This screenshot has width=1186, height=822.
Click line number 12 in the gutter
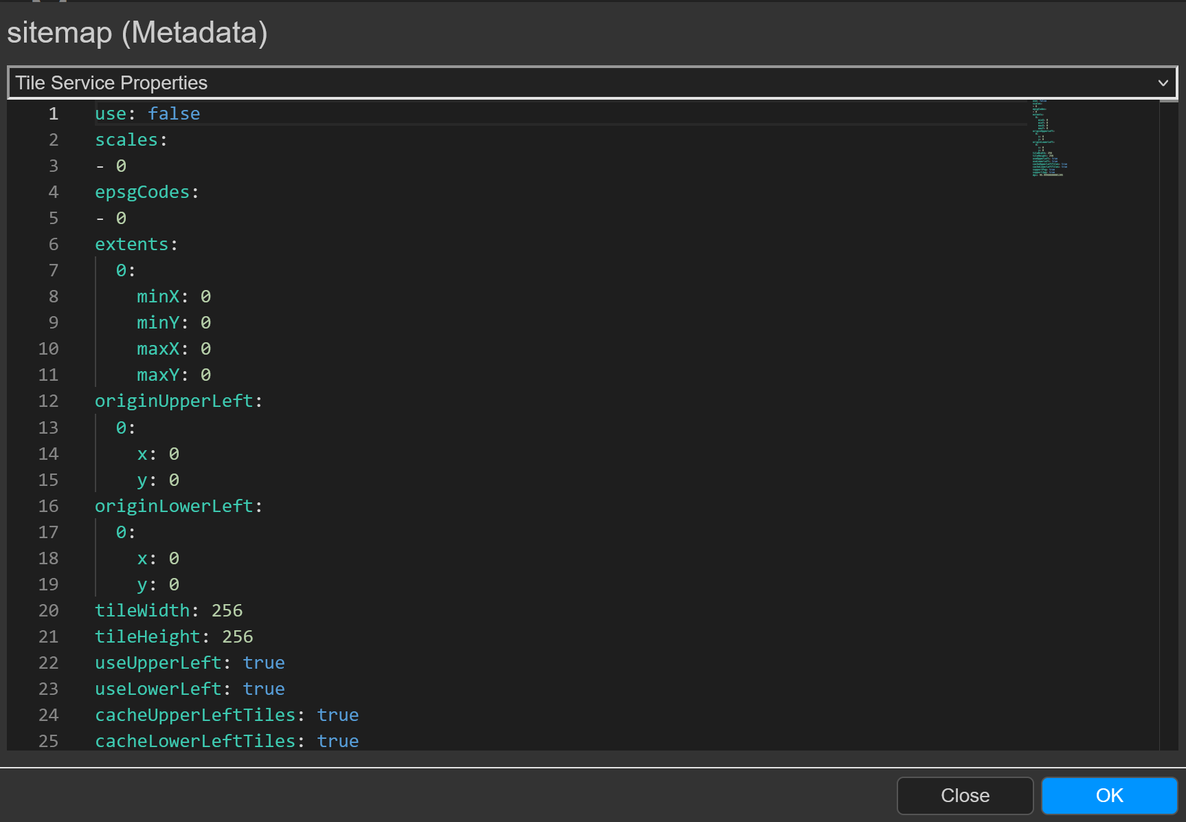48,401
